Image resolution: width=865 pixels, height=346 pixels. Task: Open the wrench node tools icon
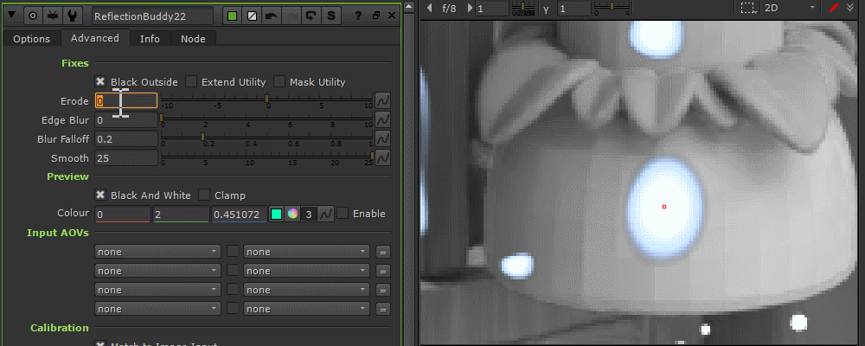[x=72, y=16]
